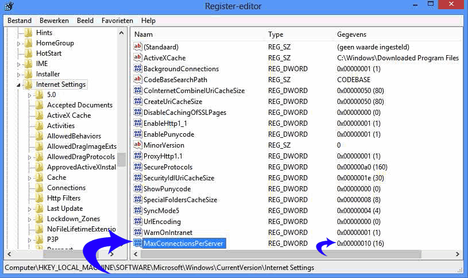The image size is (468, 278).
Task: Select the ApprovedActiveXInstal key
Action: [x=82, y=167]
